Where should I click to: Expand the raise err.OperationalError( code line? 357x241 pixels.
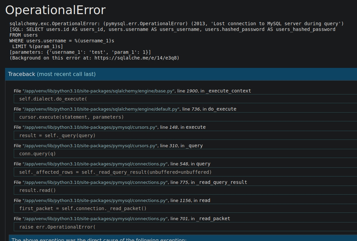pyautogui.click(x=57, y=227)
